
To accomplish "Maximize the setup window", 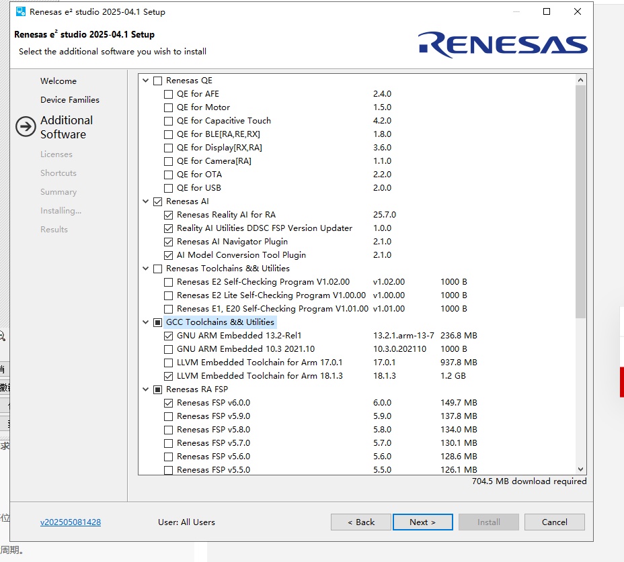I will pyautogui.click(x=547, y=11).
